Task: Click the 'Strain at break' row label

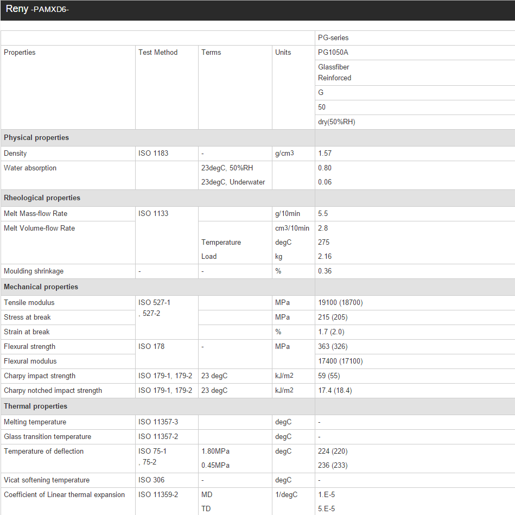Action: tap(27, 332)
